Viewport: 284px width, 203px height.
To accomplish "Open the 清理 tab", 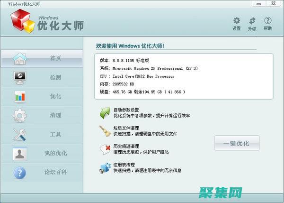I will coord(42,116).
